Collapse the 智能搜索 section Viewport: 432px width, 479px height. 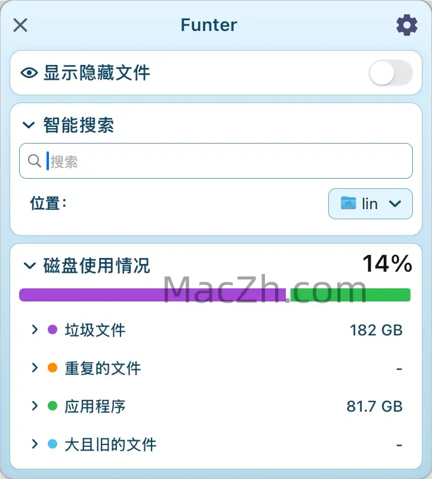(29, 125)
